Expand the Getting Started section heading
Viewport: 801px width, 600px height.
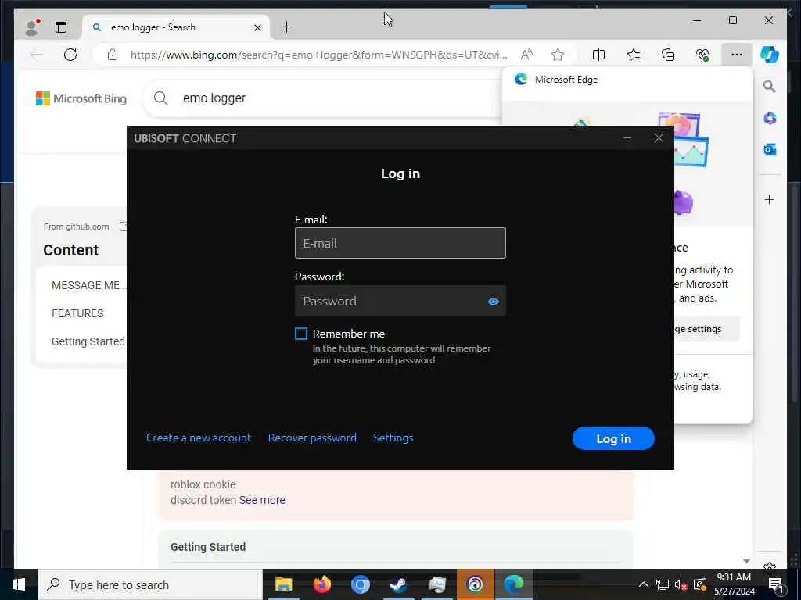pos(208,547)
